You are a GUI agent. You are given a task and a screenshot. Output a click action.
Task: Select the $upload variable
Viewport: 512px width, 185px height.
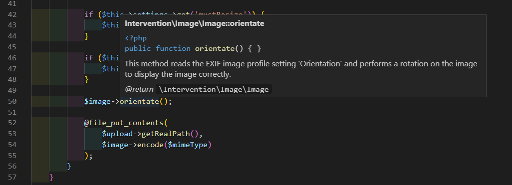point(113,134)
